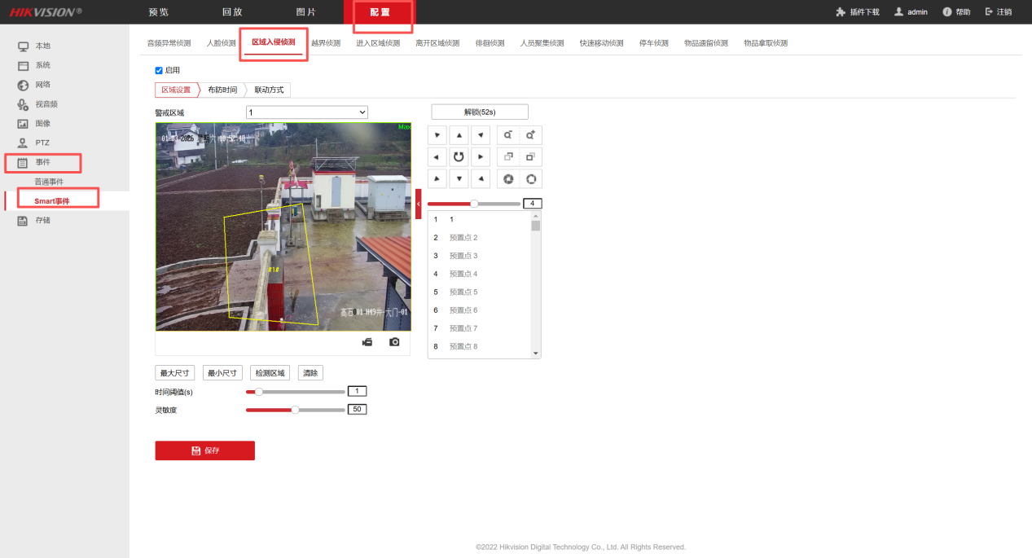Click the 清除 clear button
Image resolution: width=1032 pixels, height=558 pixels.
tap(310, 373)
